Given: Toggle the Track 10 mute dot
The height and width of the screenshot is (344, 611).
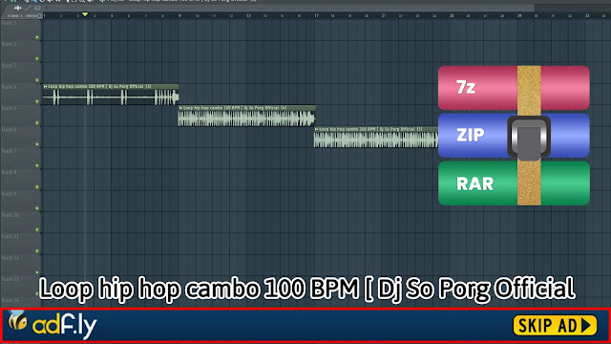Looking at the screenshot, I should [x=37, y=229].
